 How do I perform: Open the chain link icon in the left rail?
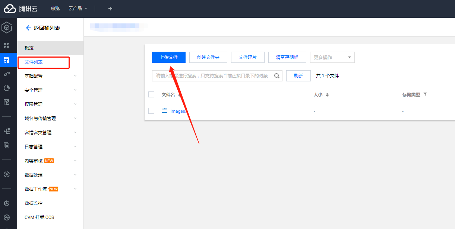pyautogui.click(x=7, y=74)
